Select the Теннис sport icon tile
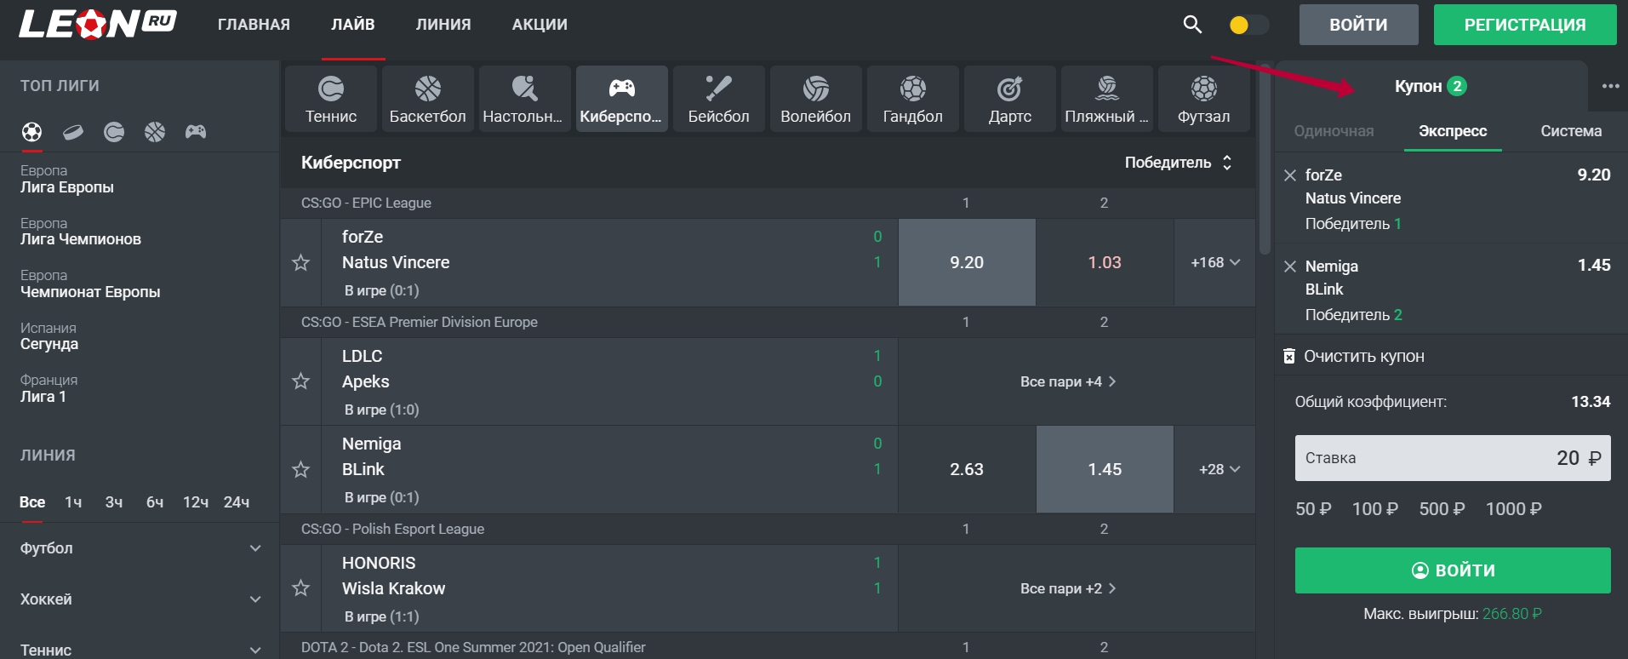 pyautogui.click(x=331, y=99)
